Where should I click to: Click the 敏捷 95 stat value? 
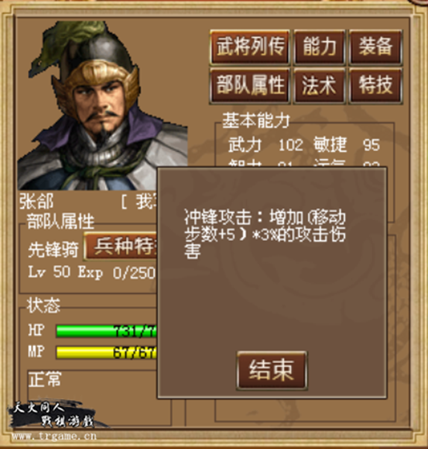click(372, 145)
